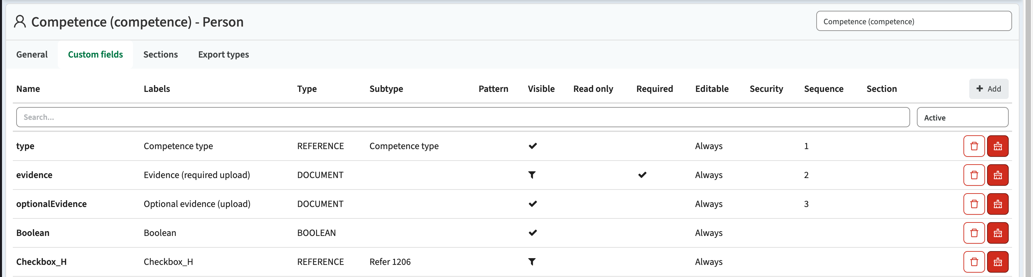
Task: Click the Search input field
Action: pos(463,117)
